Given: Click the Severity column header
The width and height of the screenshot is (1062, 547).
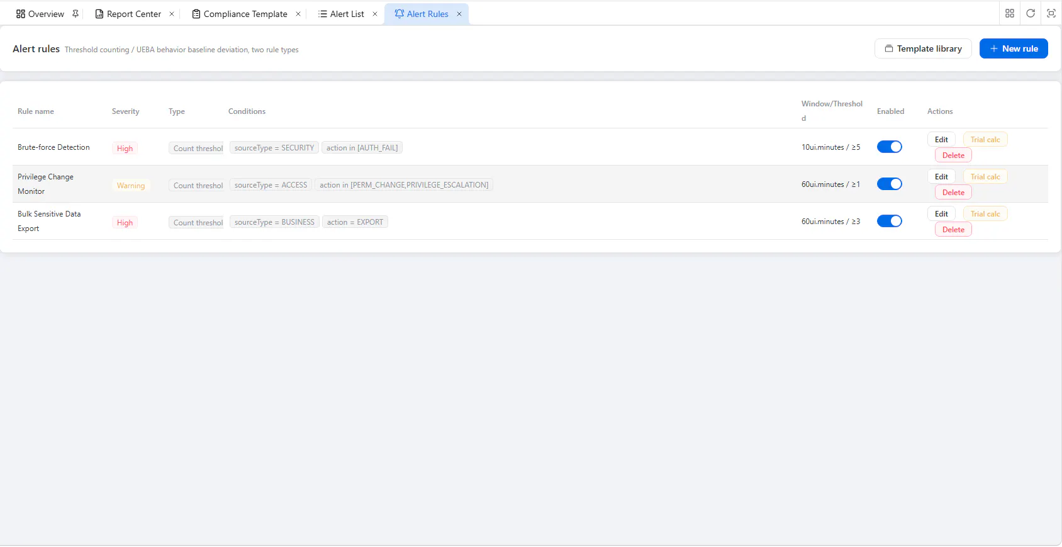Looking at the screenshot, I should tap(126, 111).
